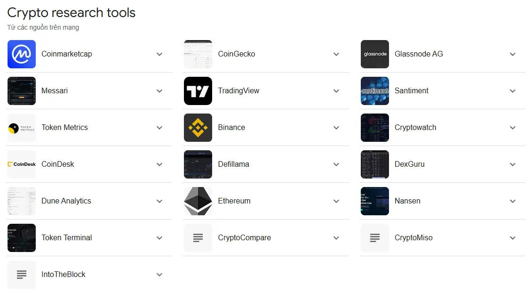This screenshot has height=293, width=532.
Task: Click the TradingView logo icon
Action: [x=198, y=91]
